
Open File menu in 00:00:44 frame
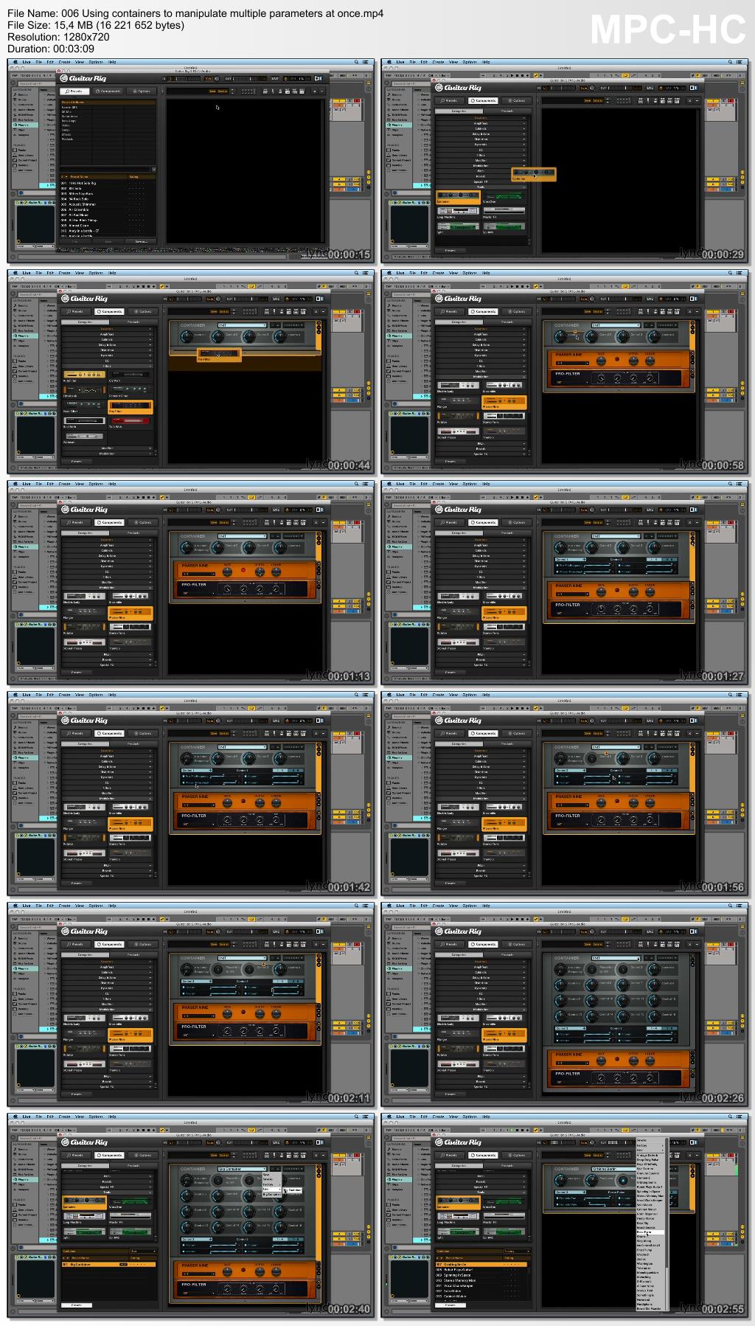(38, 273)
